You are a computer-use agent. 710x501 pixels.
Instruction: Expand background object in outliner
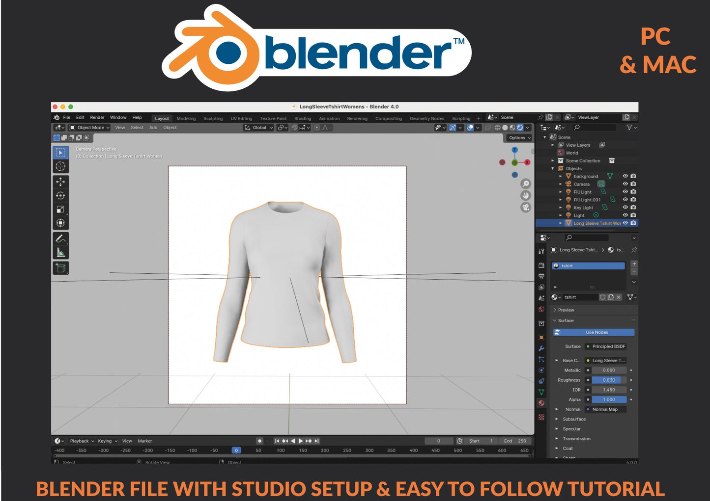tap(561, 176)
